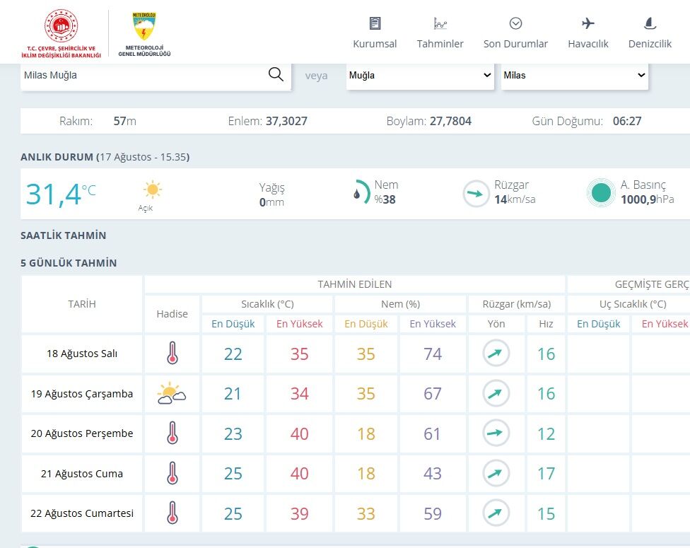Click thermometer icon for 21 Ağustos Cuma

coord(172,473)
